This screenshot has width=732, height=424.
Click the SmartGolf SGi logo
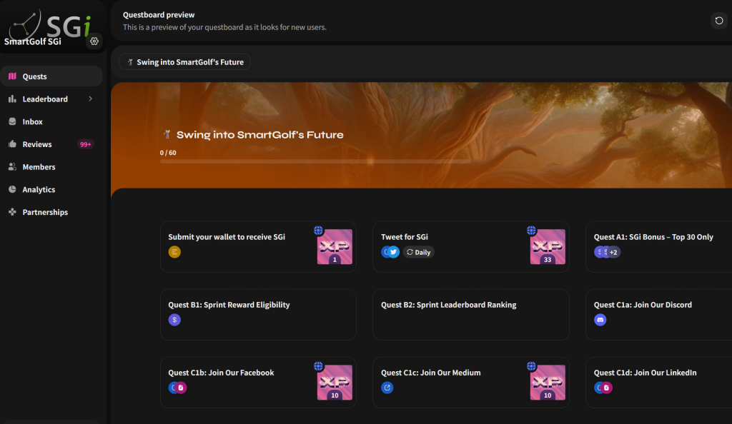(x=50, y=25)
